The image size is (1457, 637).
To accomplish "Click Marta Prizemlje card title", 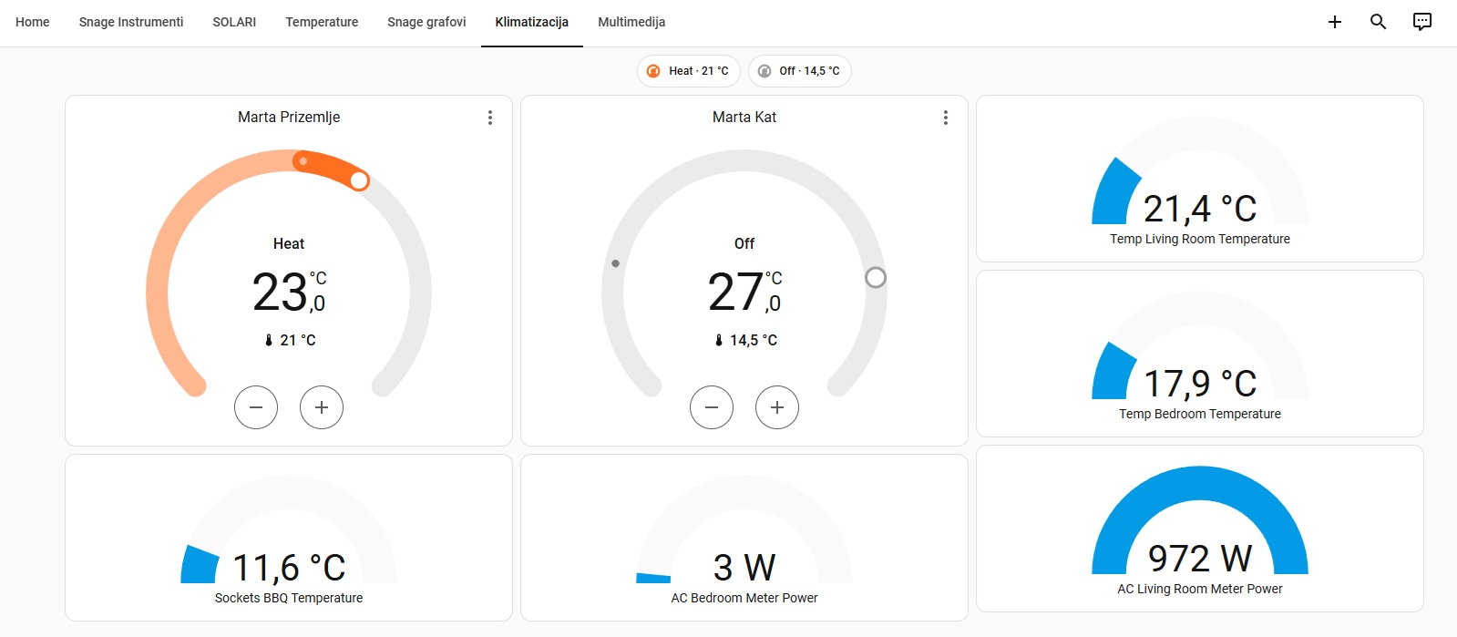I will [x=289, y=117].
